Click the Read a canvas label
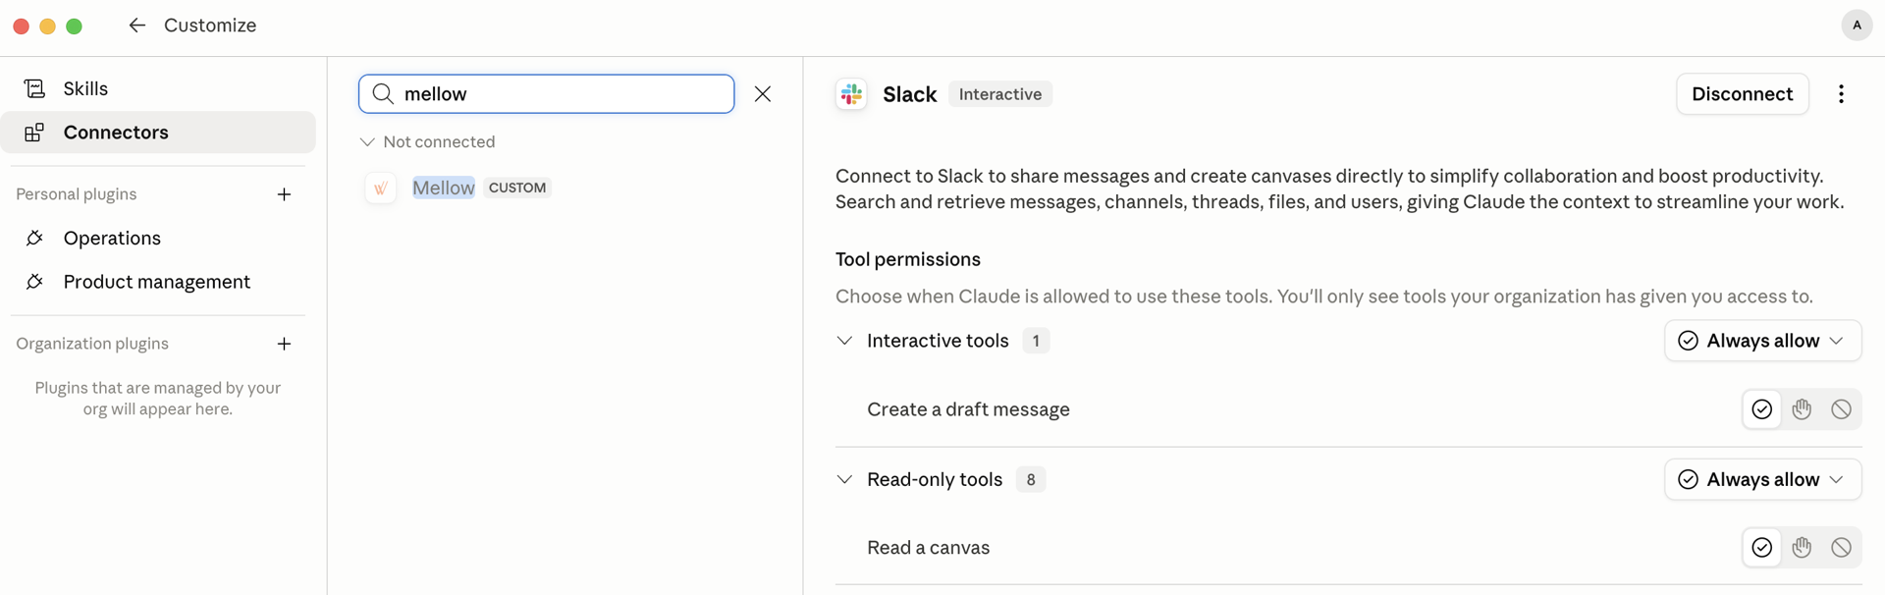The image size is (1885, 595). tap(928, 548)
